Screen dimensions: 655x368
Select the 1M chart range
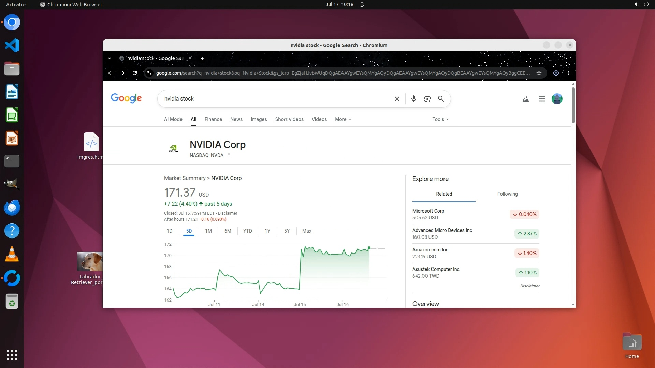[x=208, y=231]
